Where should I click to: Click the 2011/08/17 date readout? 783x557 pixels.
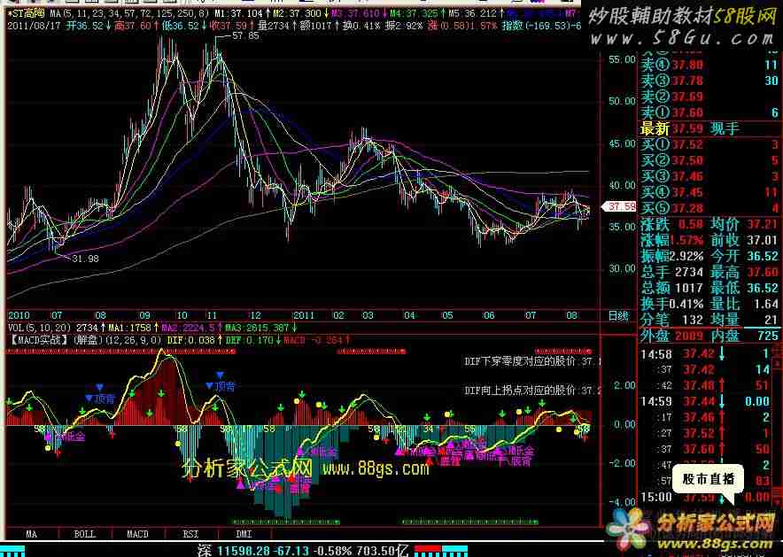(34, 26)
